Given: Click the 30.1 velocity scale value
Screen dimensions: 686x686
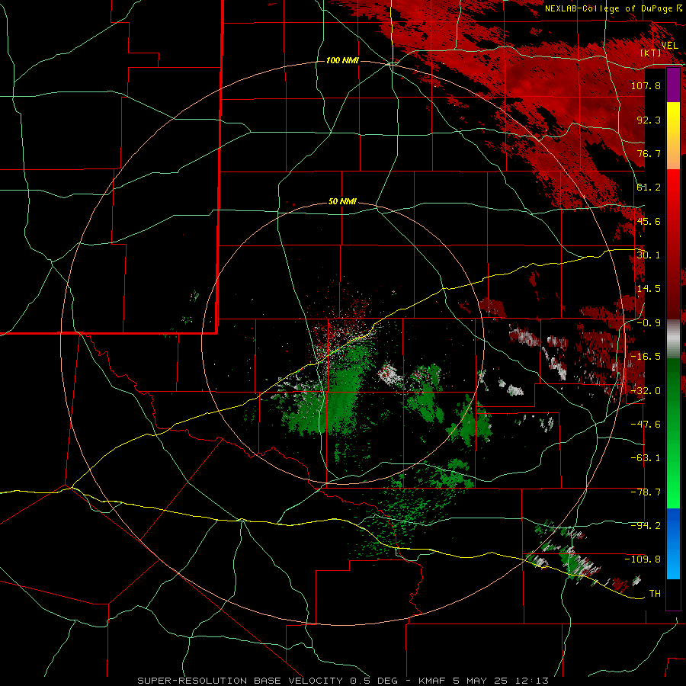Looking at the screenshot, I should tap(649, 255).
